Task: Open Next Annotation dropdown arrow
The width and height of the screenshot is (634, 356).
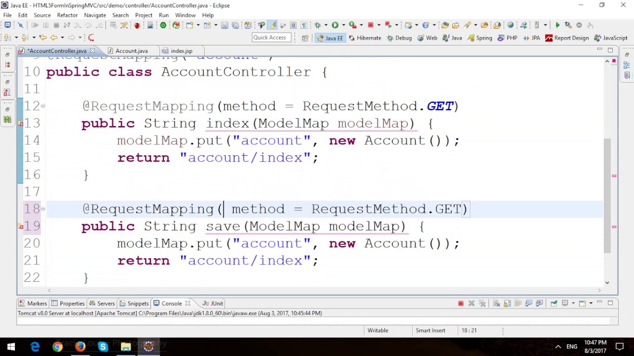Action: [x=16, y=38]
